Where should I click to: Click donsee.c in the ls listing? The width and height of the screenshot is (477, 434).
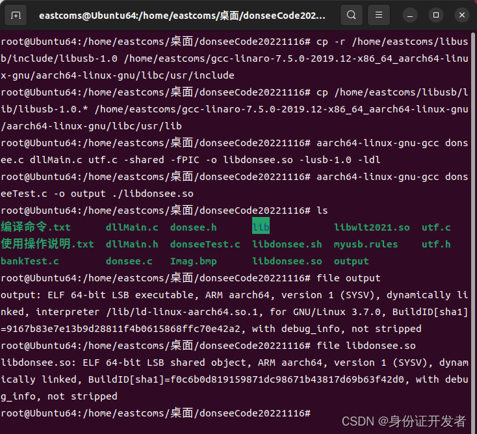pos(129,261)
